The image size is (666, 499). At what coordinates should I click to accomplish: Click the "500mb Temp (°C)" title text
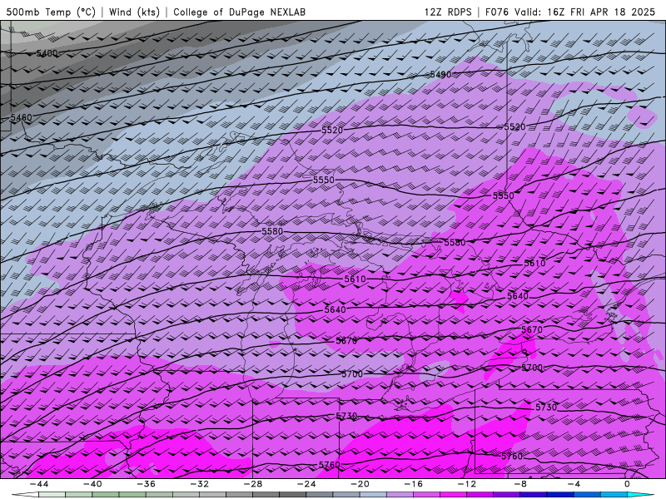[x=51, y=12]
